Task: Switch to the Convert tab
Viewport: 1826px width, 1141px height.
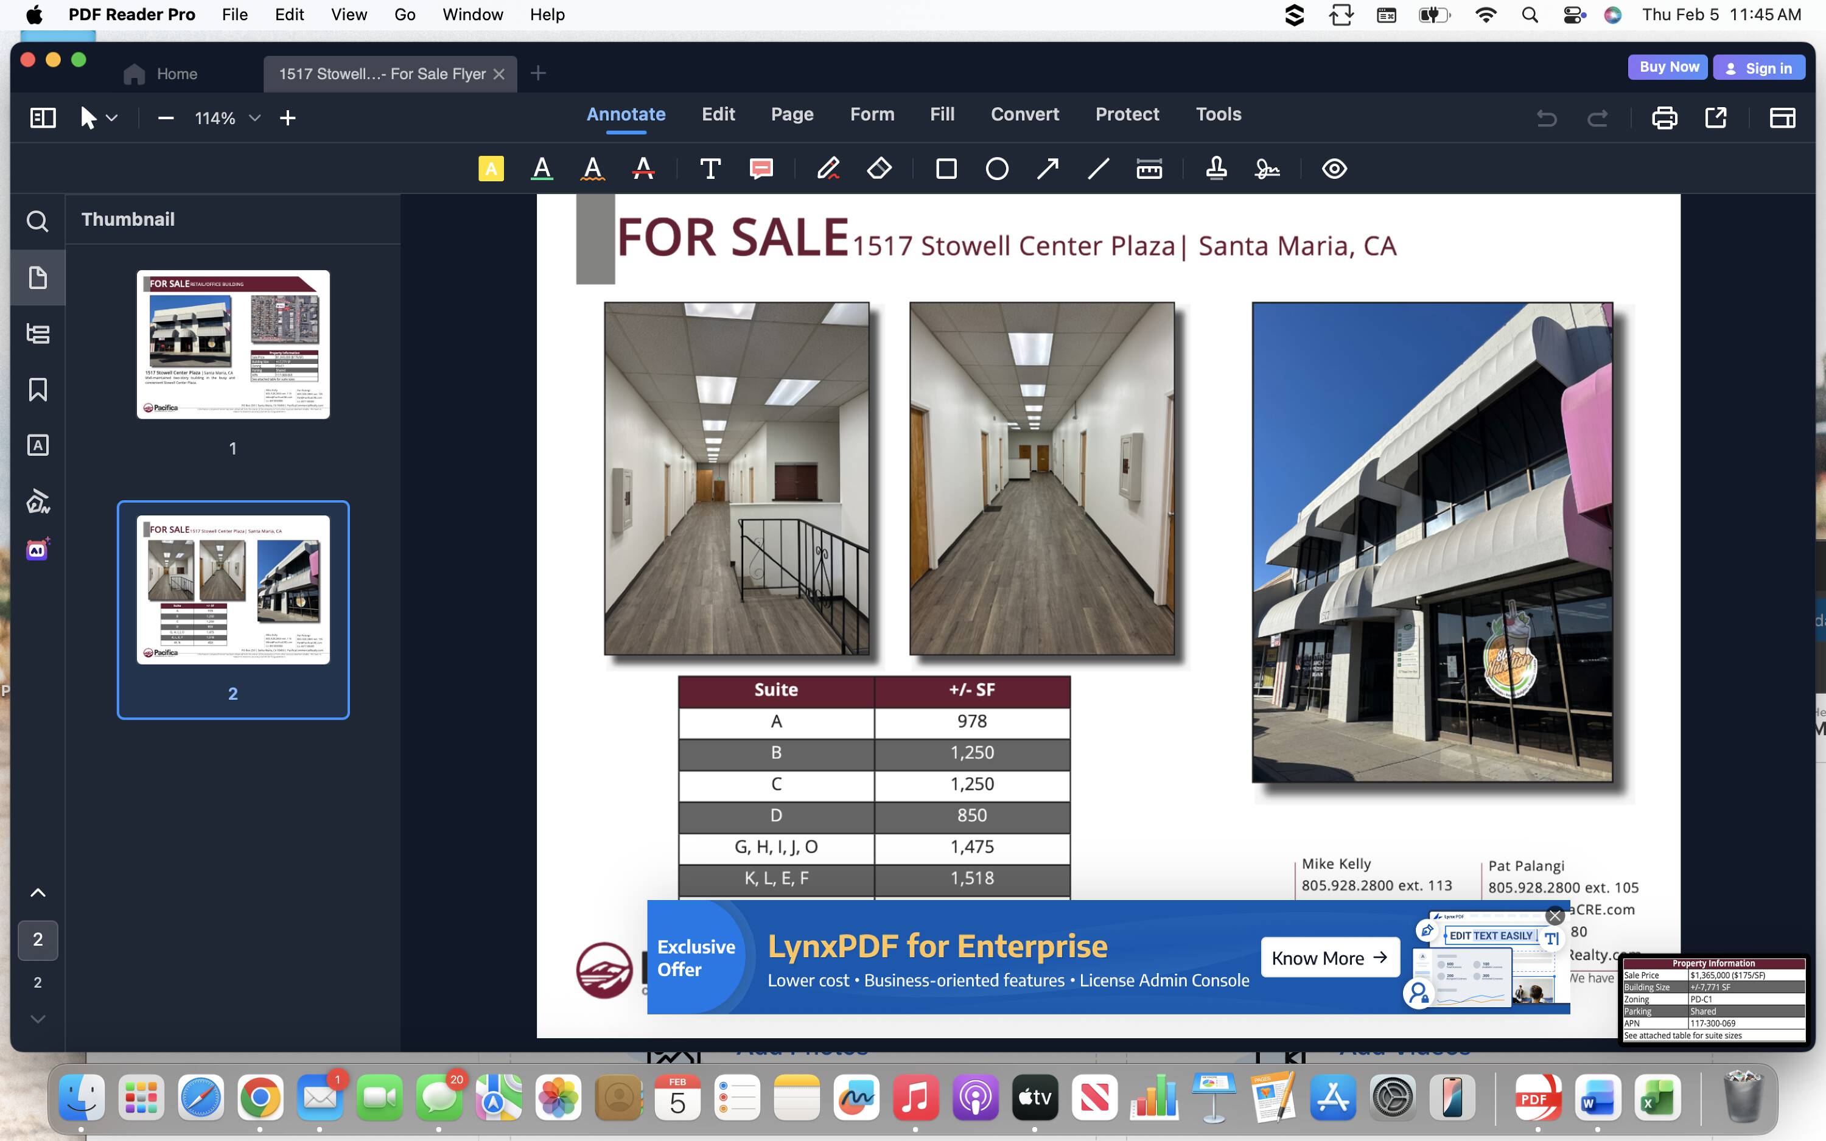Action: [1024, 114]
